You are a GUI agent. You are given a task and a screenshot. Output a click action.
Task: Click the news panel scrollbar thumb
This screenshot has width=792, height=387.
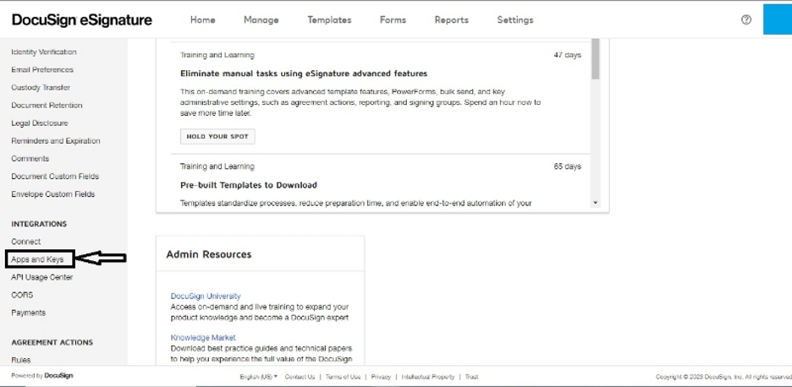pos(596,58)
